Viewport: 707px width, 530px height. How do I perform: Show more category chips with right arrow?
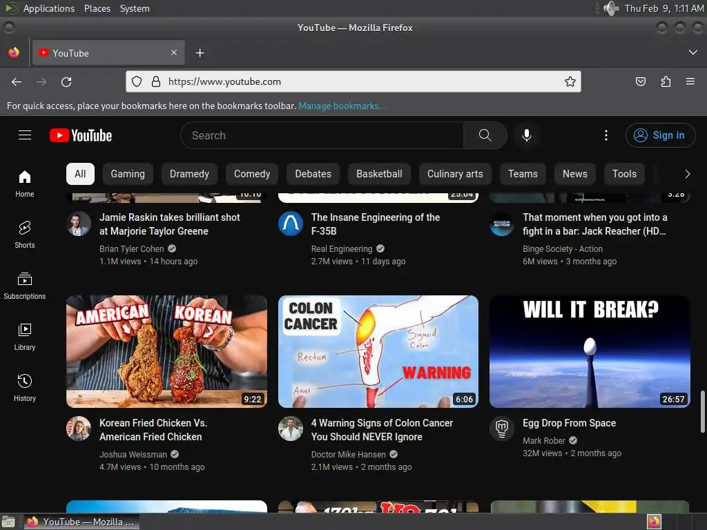coord(687,174)
